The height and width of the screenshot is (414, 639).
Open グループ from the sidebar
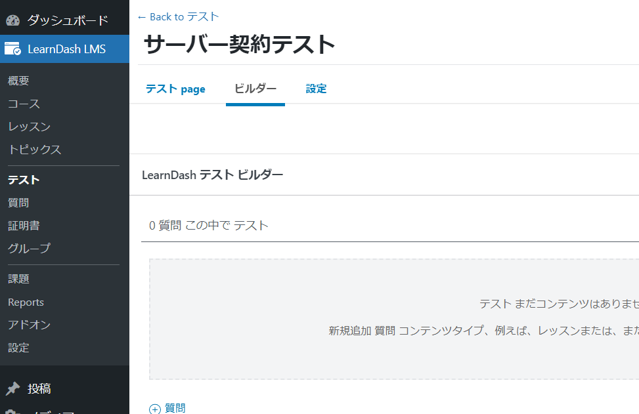pyautogui.click(x=29, y=249)
